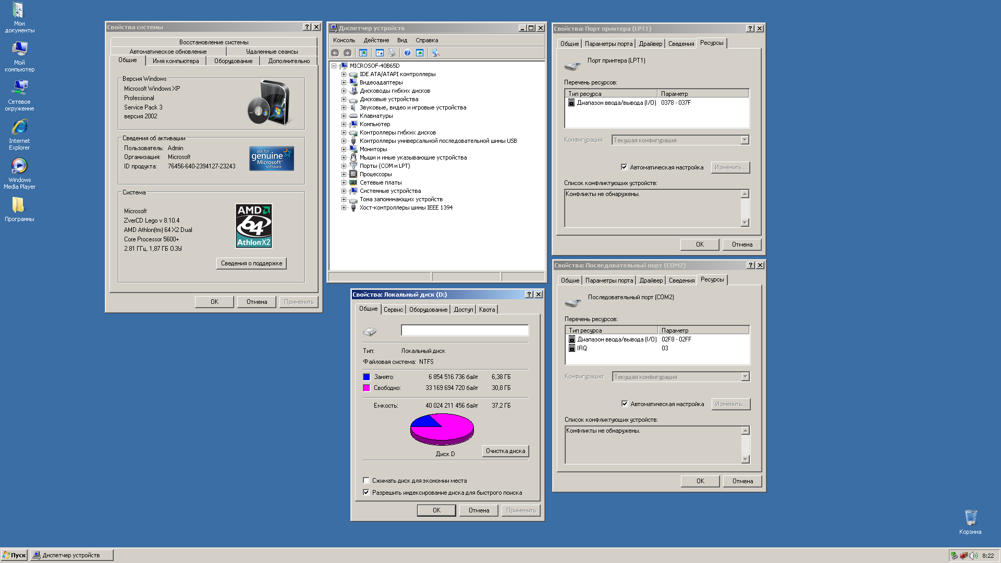The width and height of the screenshot is (1001, 563).
Task: Click the printer icon in Device Manager toolbar
Action: click(x=392, y=53)
